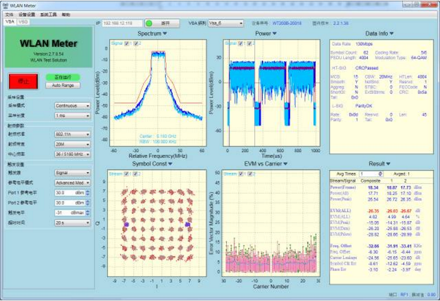Toggle Signal 2 checkbox in Spectrum plot
The width and height of the screenshot is (440, 301).
(x=136, y=44)
